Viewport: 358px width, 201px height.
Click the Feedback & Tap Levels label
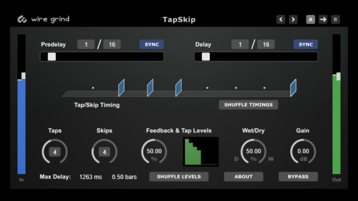click(x=179, y=130)
